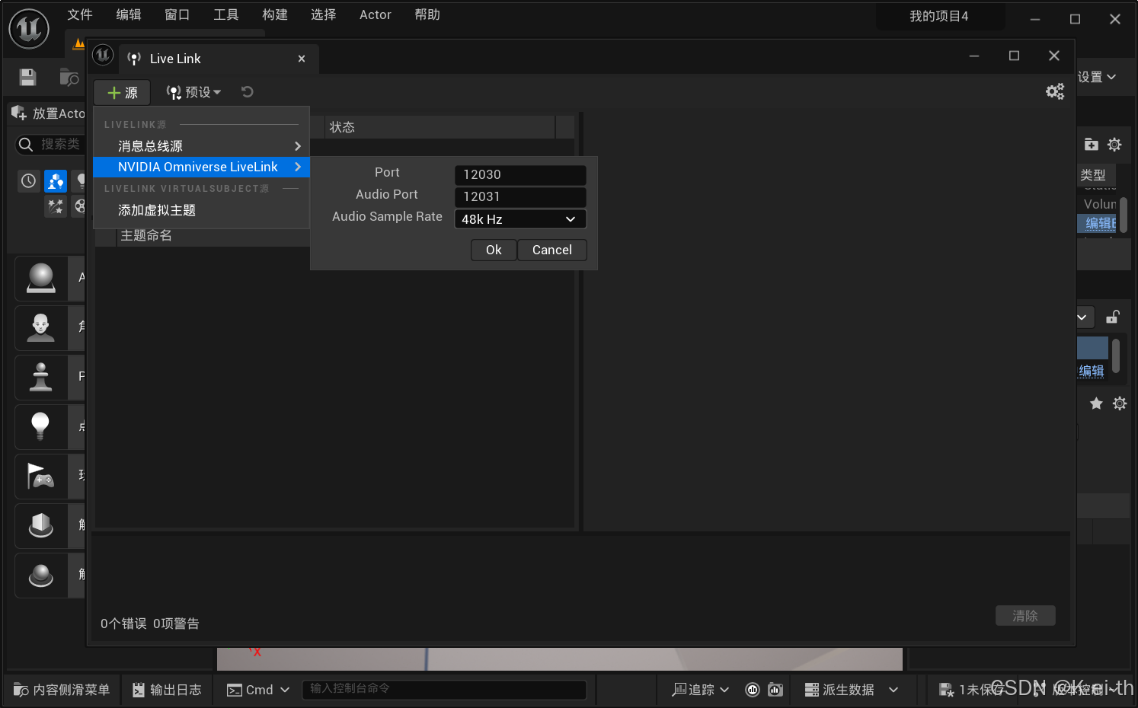Open the 输出日志 output log
Image resolution: width=1138 pixels, height=708 pixels.
pos(167,690)
